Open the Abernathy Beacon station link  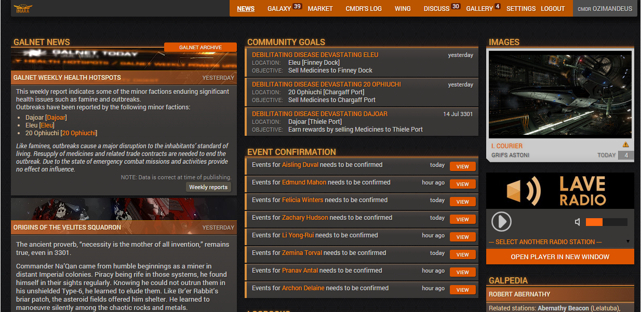click(564, 308)
